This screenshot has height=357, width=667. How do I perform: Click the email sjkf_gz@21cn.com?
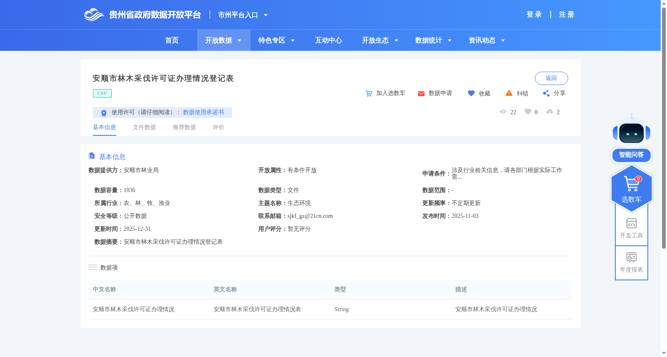(x=310, y=216)
